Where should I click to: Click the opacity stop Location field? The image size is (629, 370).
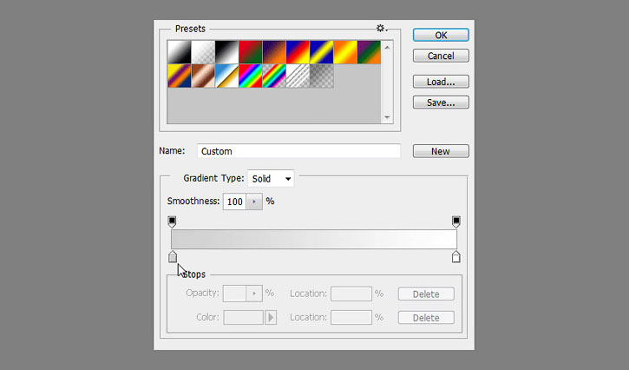(x=351, y=294)
